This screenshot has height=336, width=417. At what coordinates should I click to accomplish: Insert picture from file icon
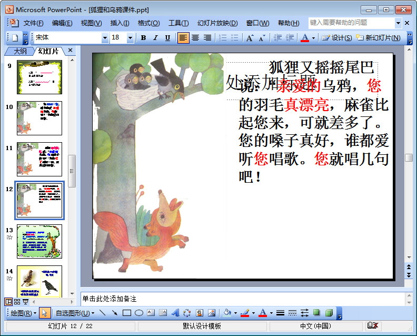pyautogui.click(x=212, y=313)
